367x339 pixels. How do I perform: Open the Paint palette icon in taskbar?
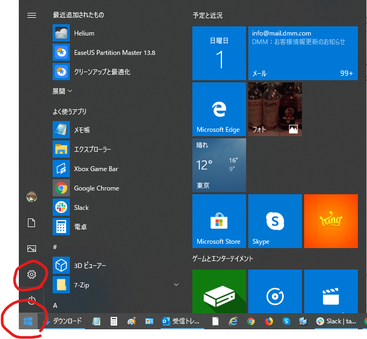tap(132, 321)
